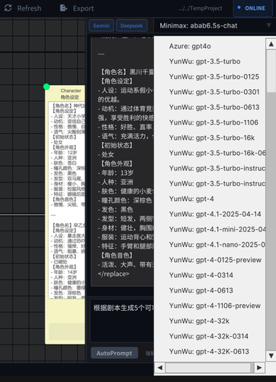The height and width of the screenshot is (382, 276).
Task: Click the 年龄：13岁 line in output
Action: click(116, 173)
